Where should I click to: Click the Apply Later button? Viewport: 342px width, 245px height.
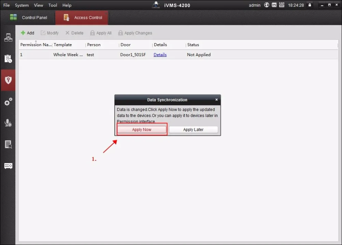(x=193, y=130)
